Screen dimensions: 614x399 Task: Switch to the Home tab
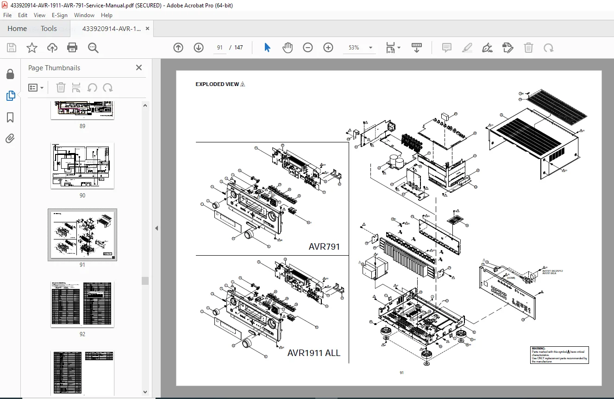[17, 29]
